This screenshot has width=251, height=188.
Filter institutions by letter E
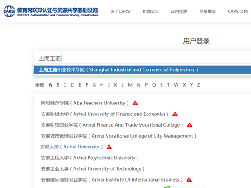[80, 85]
